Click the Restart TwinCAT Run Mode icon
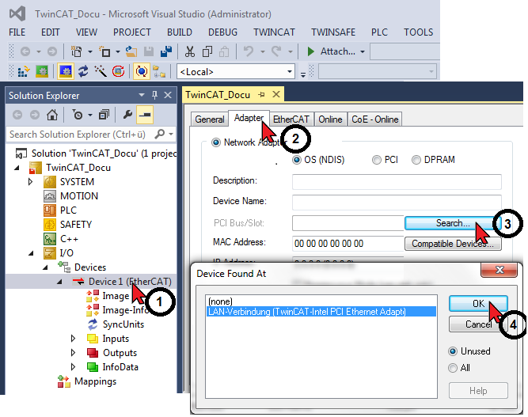528x417 pixels. coord(42,72)
